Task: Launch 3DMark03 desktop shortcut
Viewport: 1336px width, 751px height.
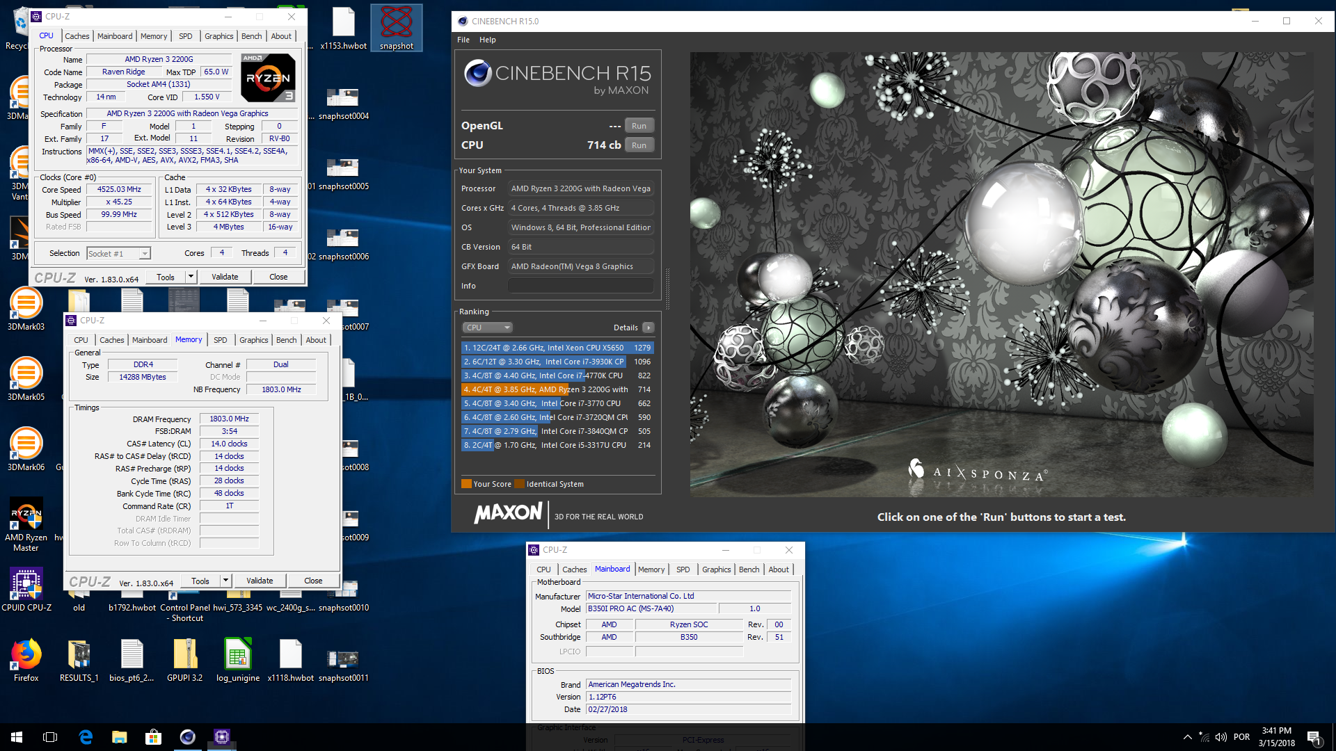Action: [x=26, y=309]
